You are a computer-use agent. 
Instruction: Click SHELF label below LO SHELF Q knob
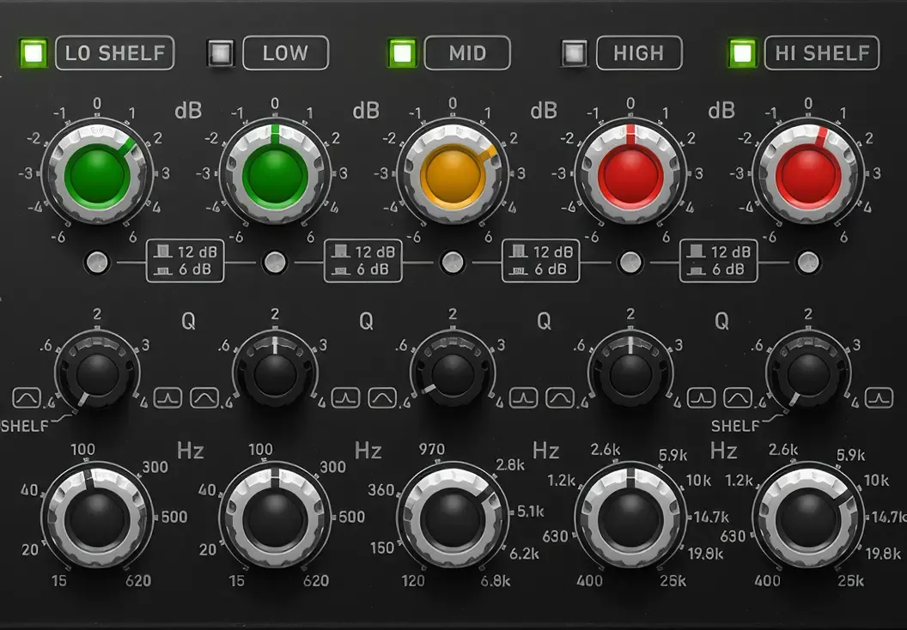(25, 427)
